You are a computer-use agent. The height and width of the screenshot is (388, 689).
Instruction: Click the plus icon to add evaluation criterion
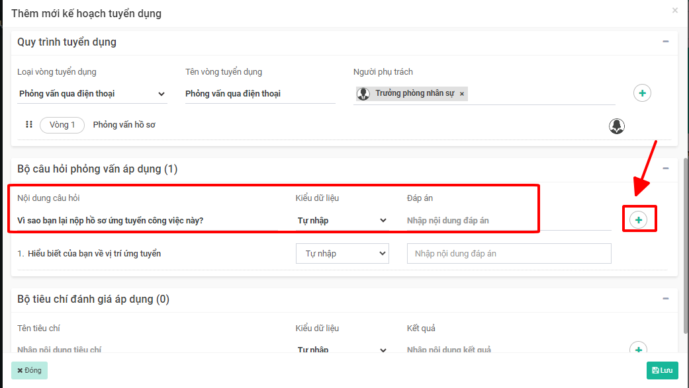click(639, 349)
